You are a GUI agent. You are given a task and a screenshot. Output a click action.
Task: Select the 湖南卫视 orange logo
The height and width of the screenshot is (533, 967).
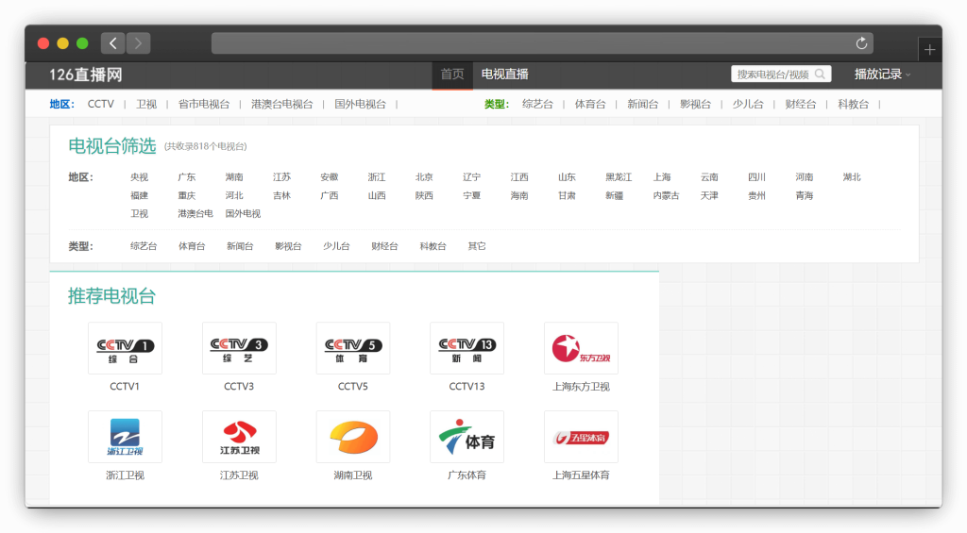[353, 437]
